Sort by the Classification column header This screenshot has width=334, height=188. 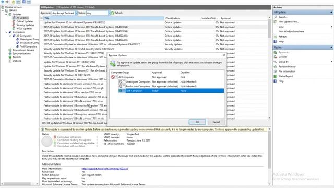[182, 18]
